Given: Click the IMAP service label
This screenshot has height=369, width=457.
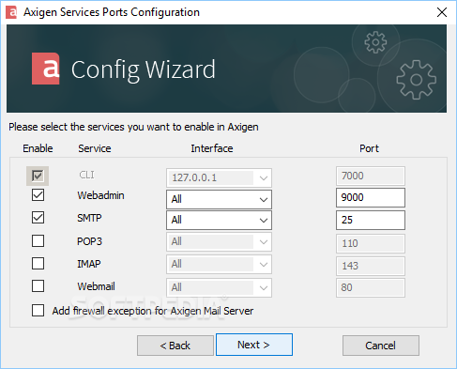Looking at the screenshot, I should 89,264.
